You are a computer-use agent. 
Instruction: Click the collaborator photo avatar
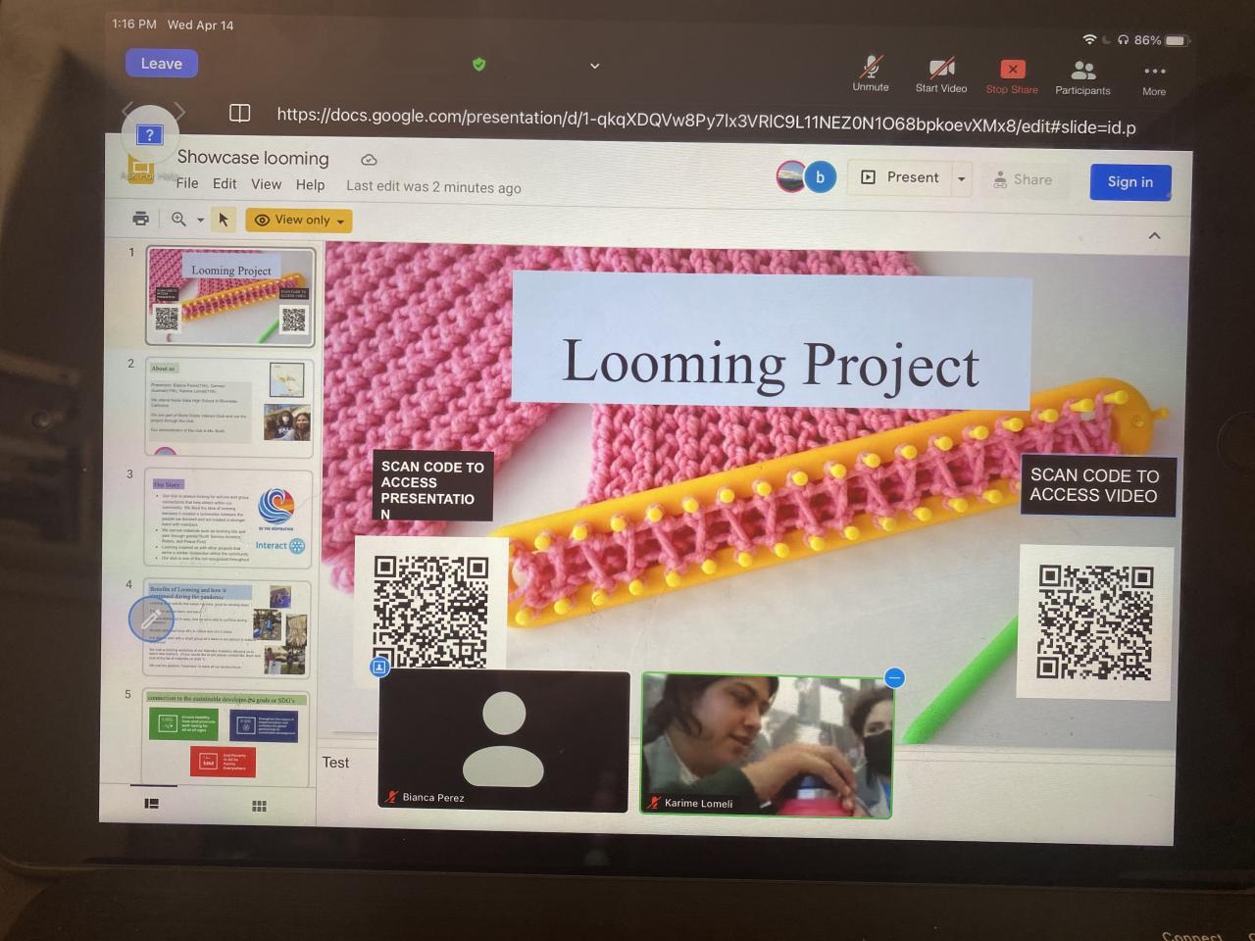coord(791,176)
